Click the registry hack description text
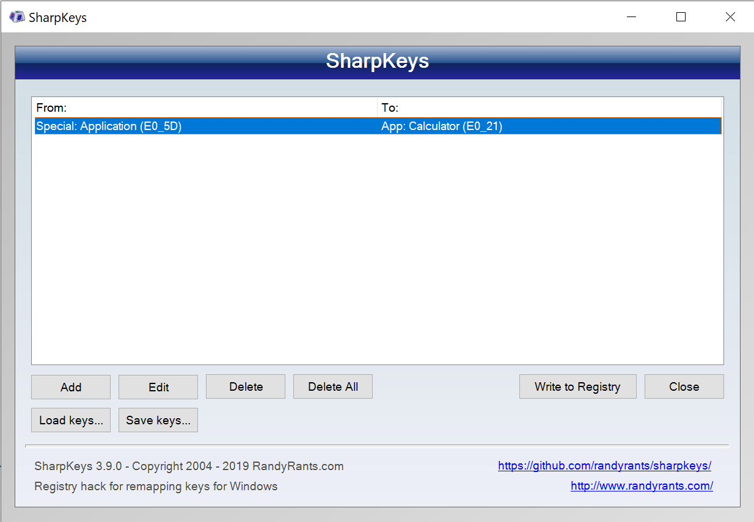Screen dimensions: 754x522 pyautogui.click(x=155, y=486)
